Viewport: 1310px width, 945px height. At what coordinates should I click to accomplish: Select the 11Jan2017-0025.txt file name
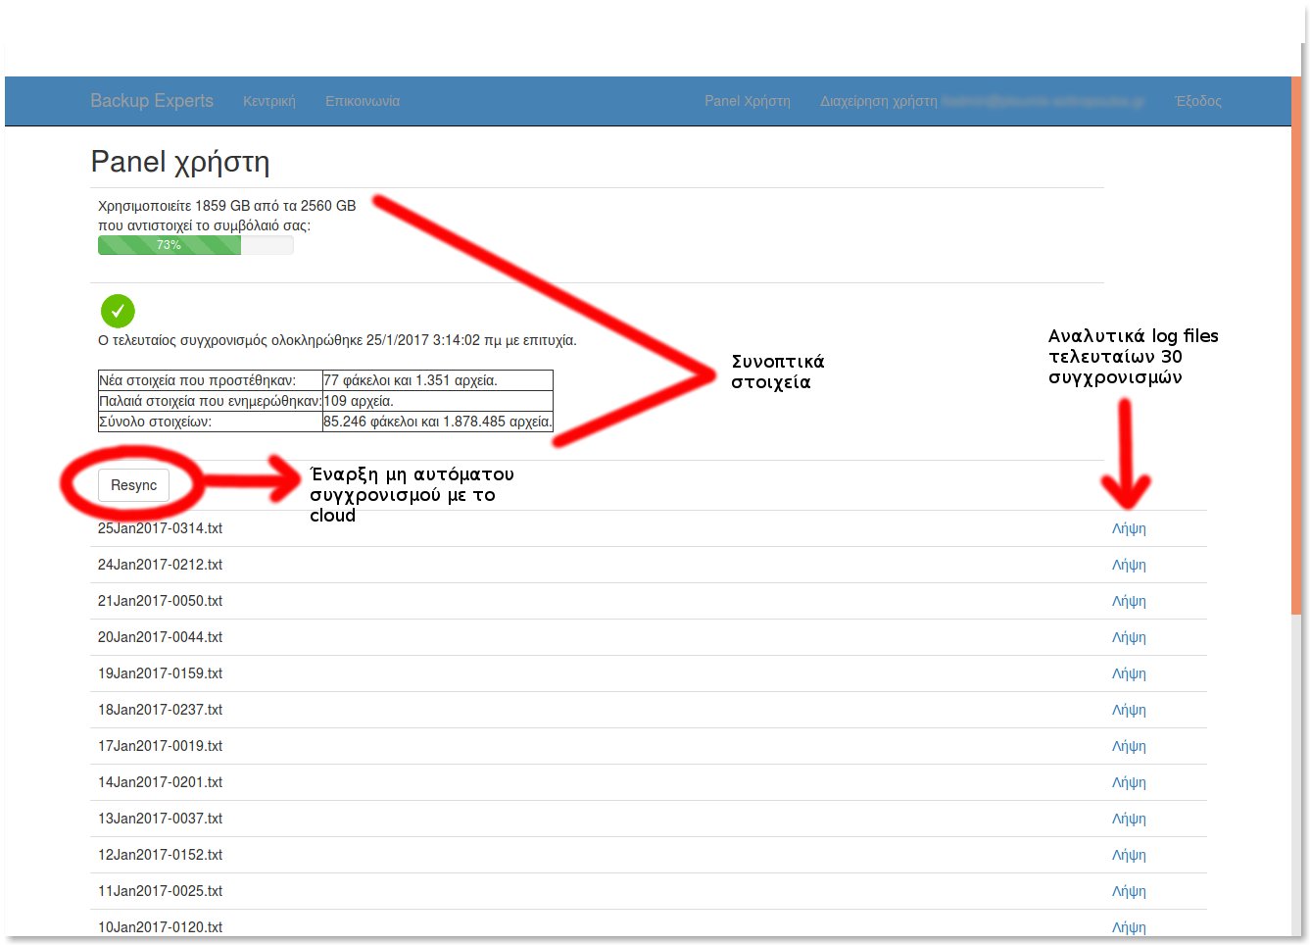pos(160,891)
